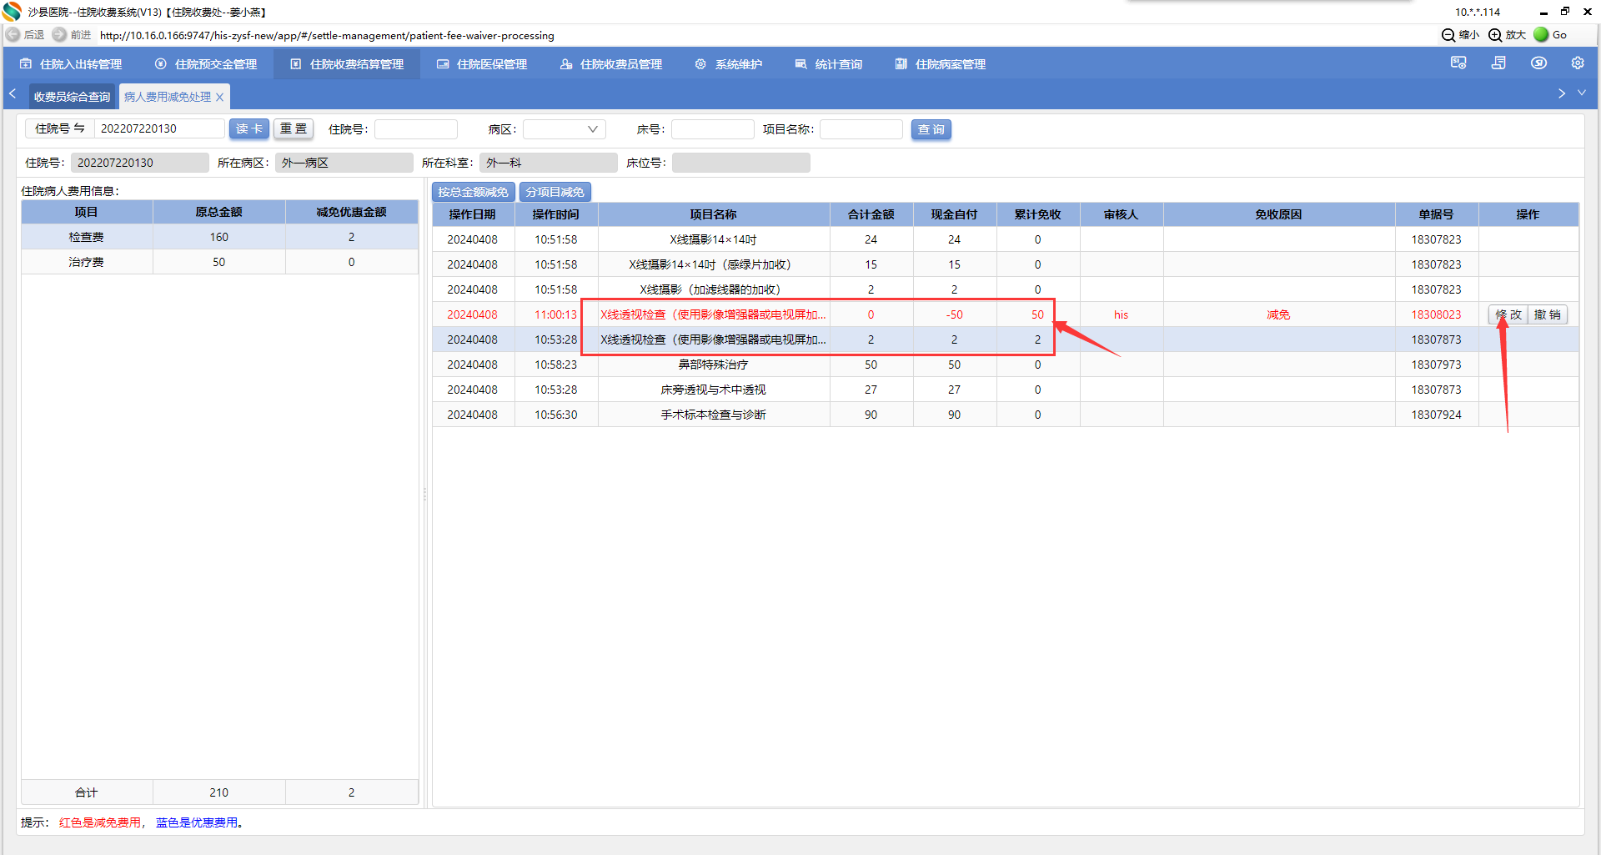
Task: Click the 查询 button
Action: click(x=931, y=129)
